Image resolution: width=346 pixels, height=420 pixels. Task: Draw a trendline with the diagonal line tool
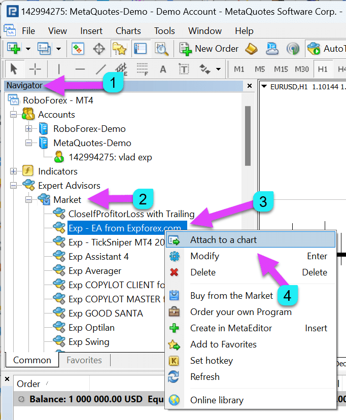pos(101,69)
